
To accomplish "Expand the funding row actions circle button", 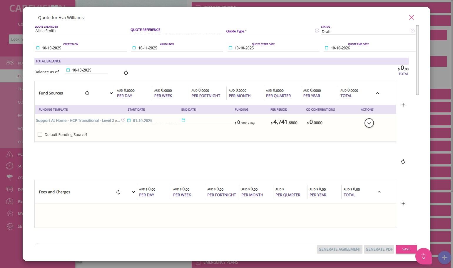I will tap(369, 123).
